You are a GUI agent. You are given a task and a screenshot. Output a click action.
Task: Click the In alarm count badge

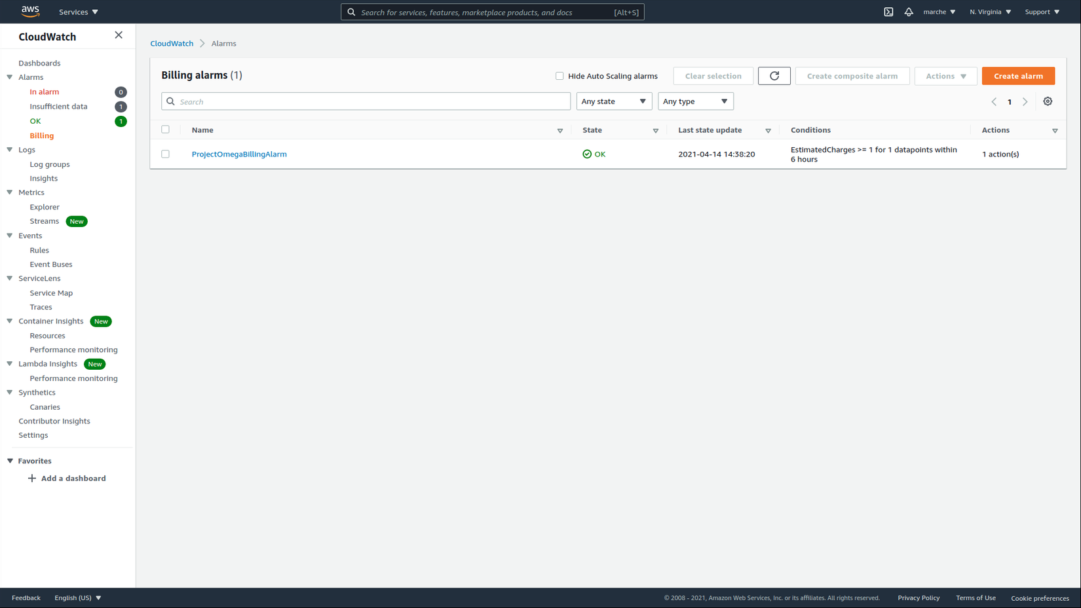click(121, 92)
